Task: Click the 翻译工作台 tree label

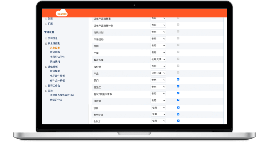Action: pos(54,85)
